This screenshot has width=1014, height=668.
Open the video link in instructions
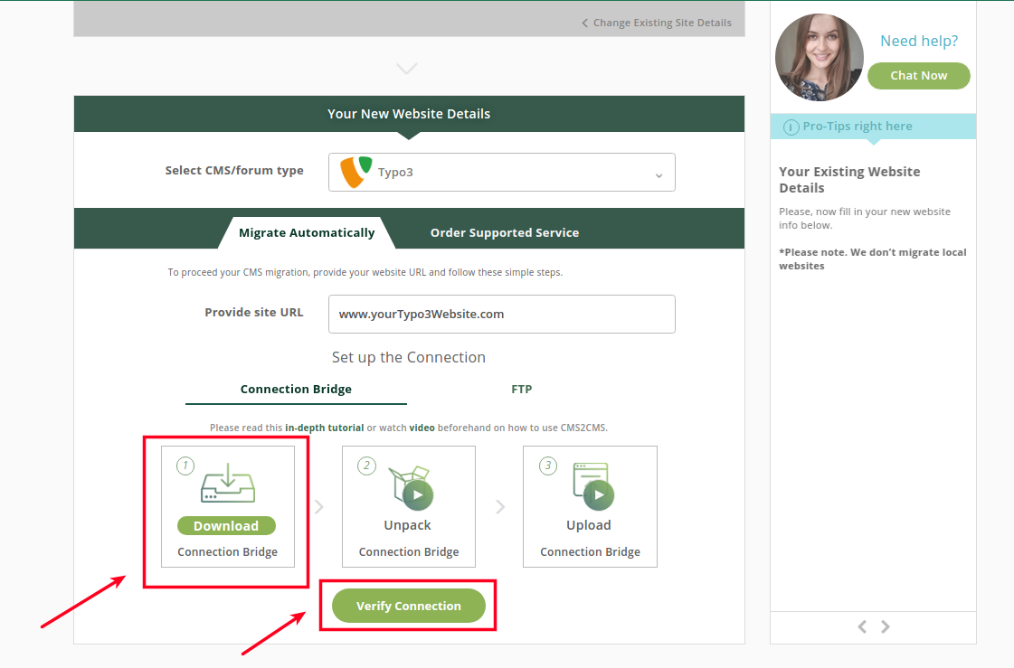(x=422, y=428)
